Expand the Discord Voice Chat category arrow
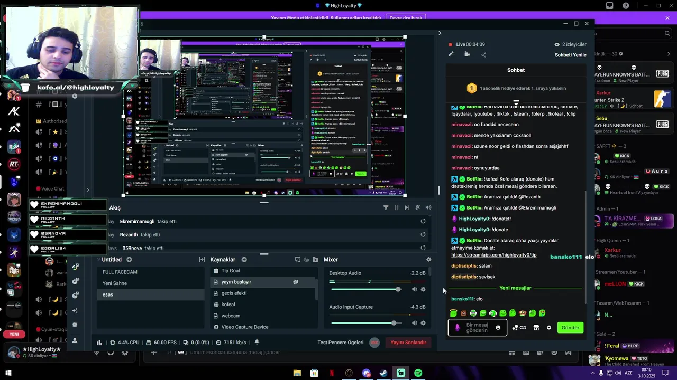 pos(88,189)
